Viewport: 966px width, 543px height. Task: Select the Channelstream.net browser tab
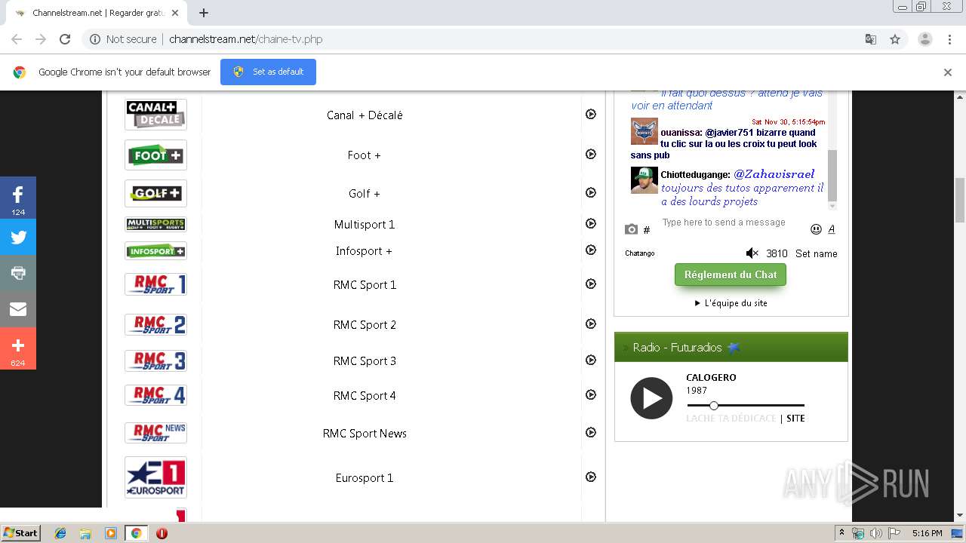click(x=95, y=13)
